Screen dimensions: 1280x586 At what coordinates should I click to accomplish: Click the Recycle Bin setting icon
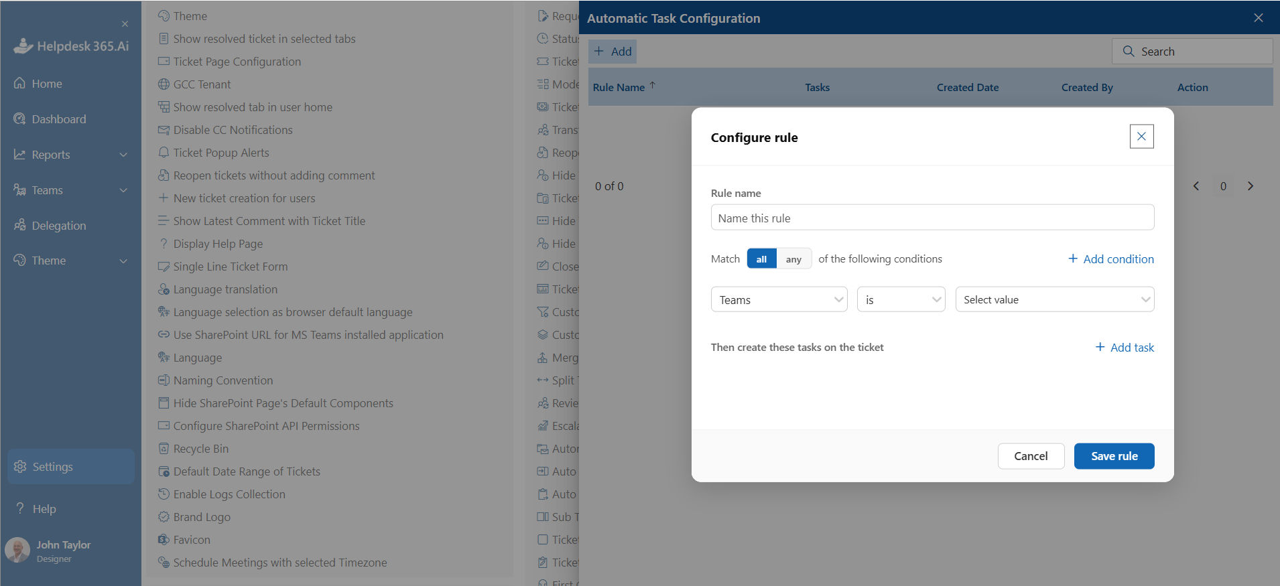click(x=164, y=448)
